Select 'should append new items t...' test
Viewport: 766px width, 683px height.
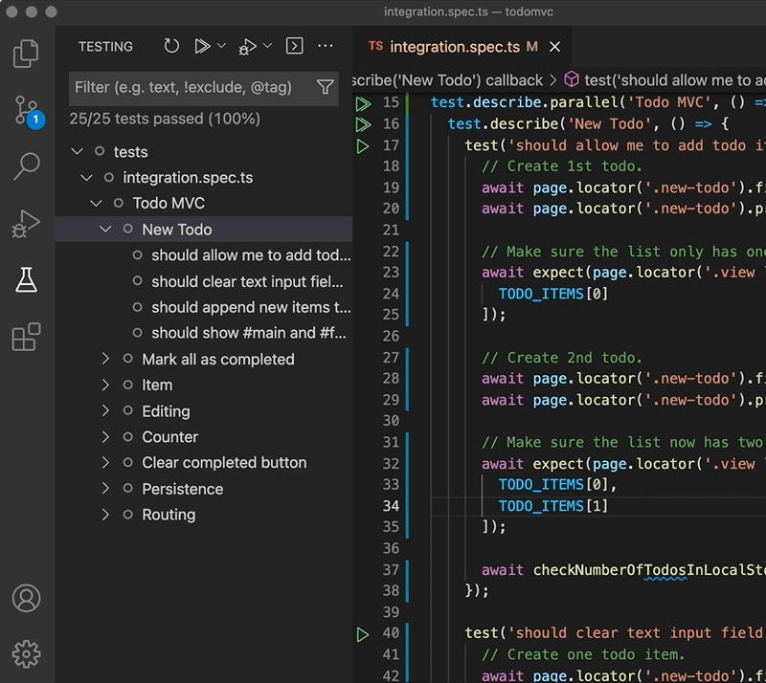click(x=251, y=307)
